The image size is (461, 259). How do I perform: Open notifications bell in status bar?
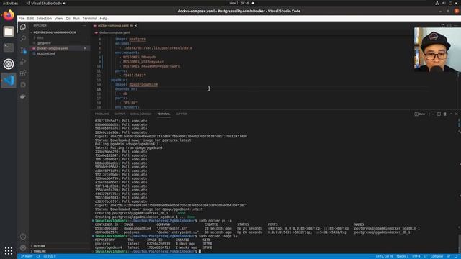[456, 256]
